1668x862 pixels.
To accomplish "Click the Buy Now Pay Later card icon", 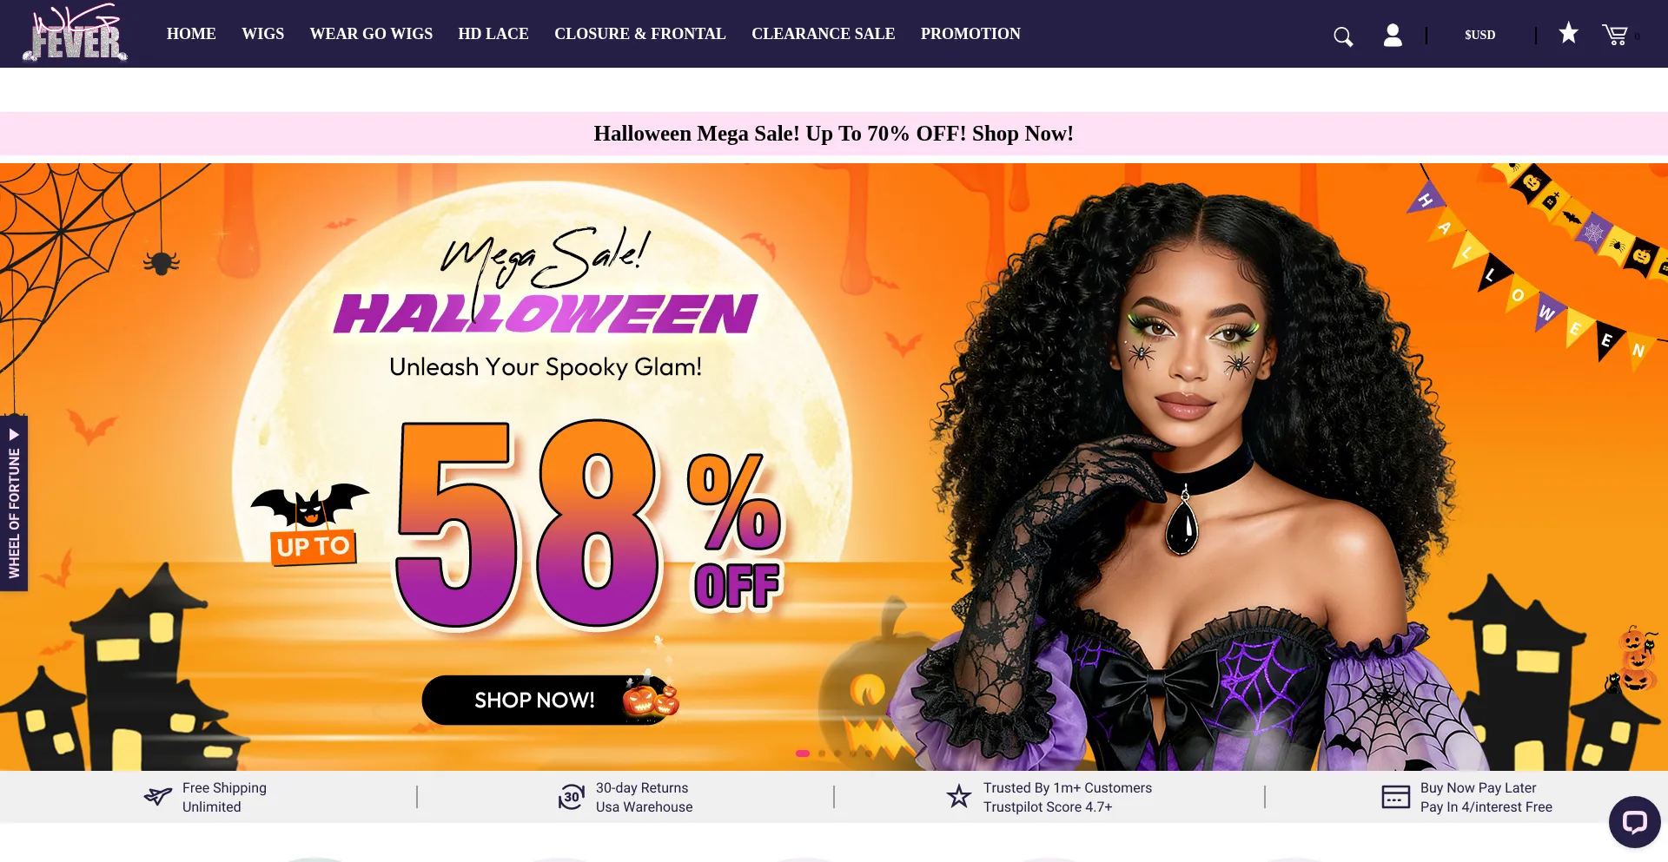I will (x=1395, y=796).
